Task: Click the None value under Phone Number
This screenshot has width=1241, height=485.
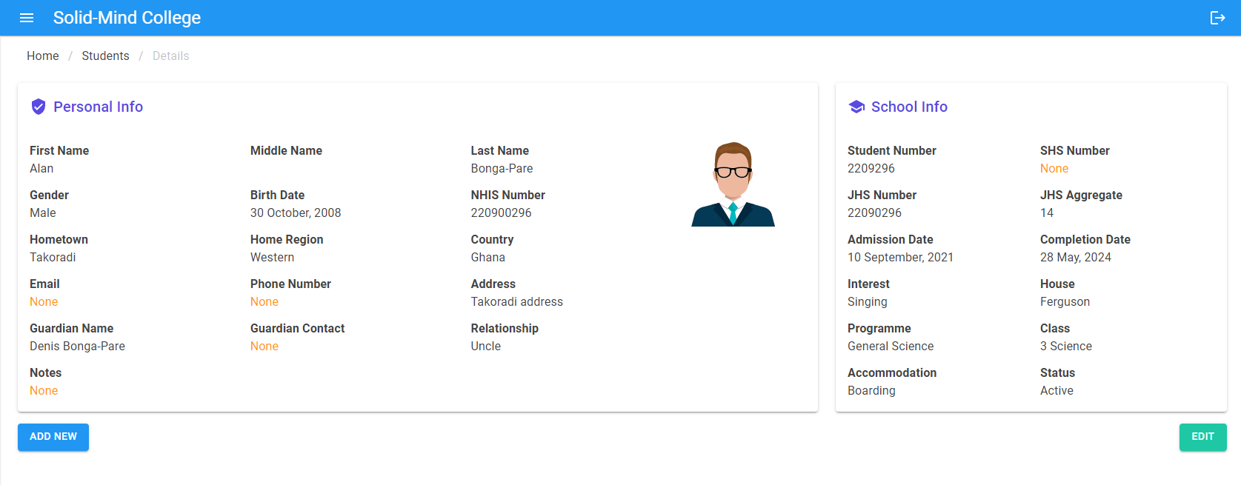Action: coord(264,302)
